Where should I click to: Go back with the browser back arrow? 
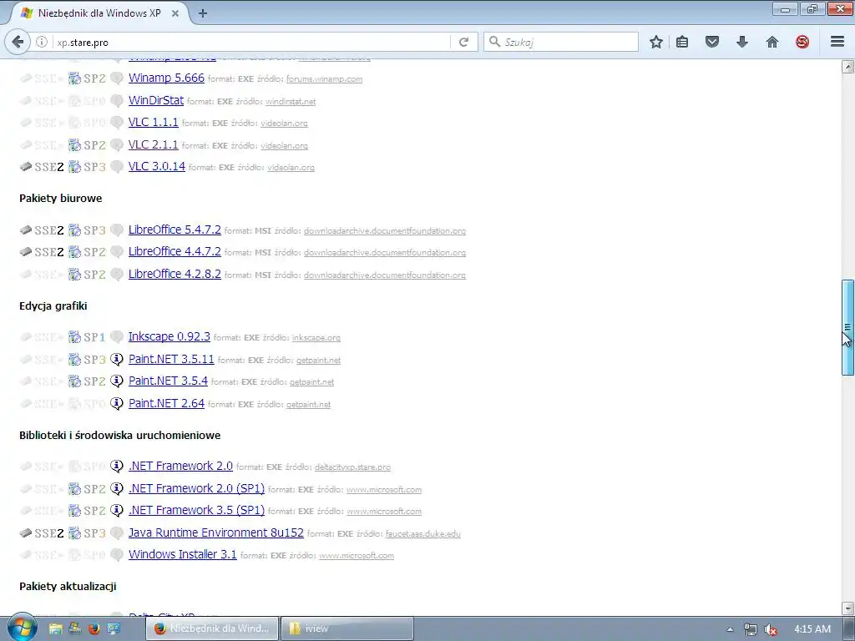[18, 42]
